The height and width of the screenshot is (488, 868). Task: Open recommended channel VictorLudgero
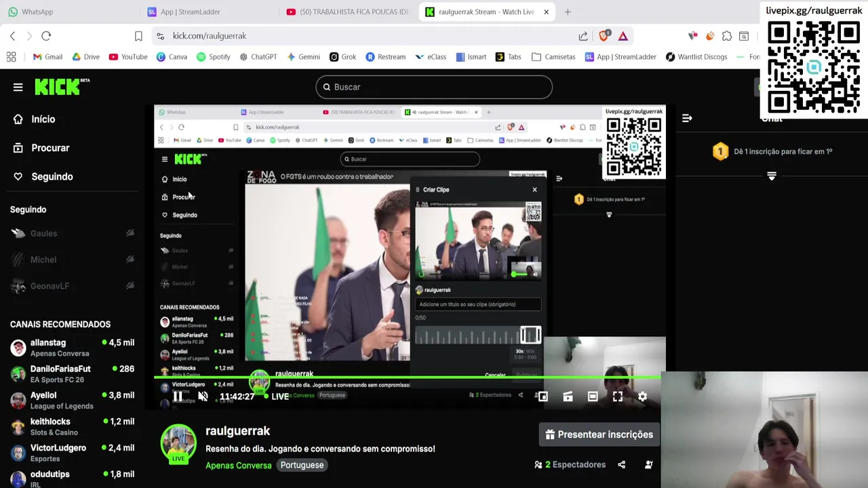pos(73,453)
